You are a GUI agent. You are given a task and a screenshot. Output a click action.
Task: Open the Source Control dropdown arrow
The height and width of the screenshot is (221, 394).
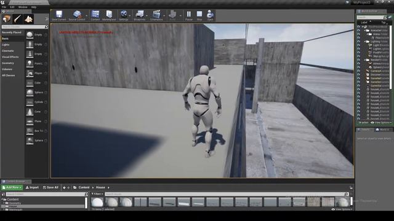[86, 15]
